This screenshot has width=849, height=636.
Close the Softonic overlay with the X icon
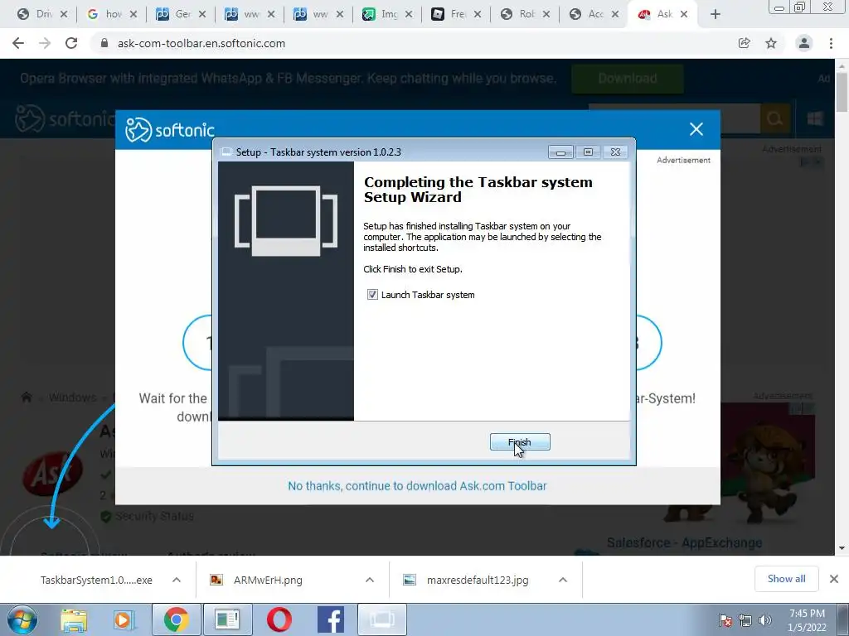[696, 128]
